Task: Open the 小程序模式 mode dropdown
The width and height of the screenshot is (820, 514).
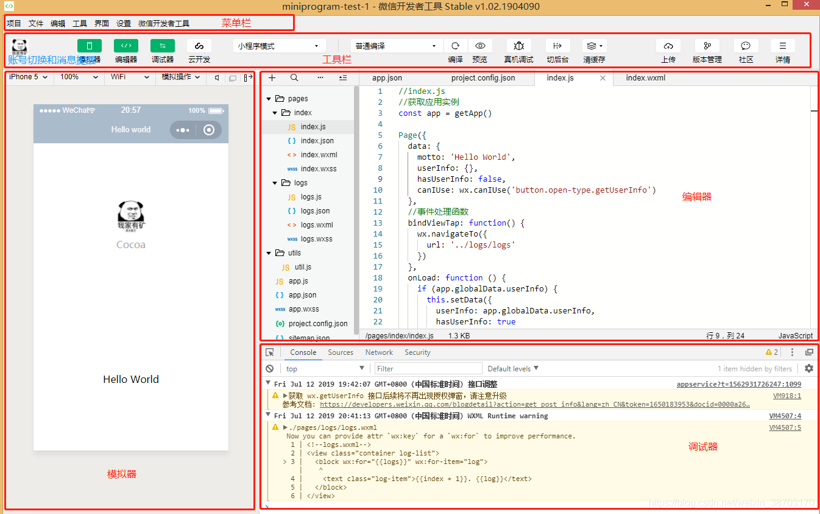Action: tap(278, 46)
